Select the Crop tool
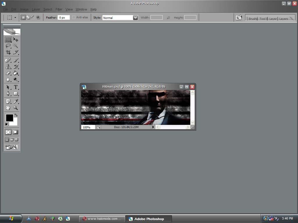Screen dimensions: 298x223 pos(8,52)
